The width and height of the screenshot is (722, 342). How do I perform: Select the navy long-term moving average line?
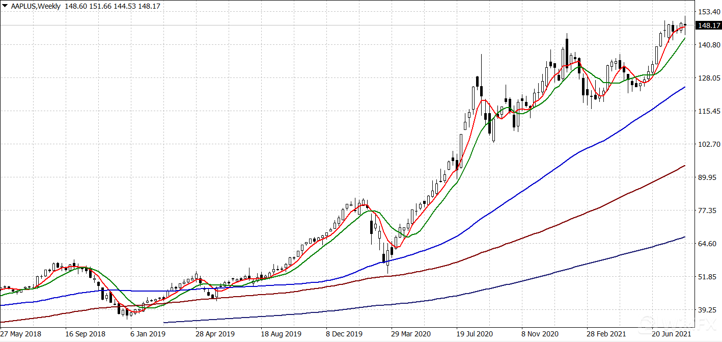pos(509,282)
